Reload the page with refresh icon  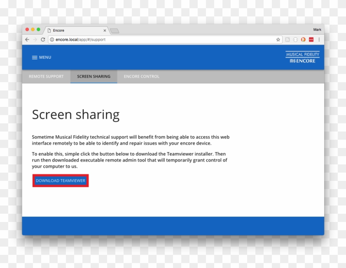pos(43,40)
